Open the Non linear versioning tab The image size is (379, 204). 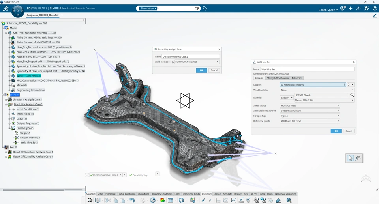click(x=285, y=194)
